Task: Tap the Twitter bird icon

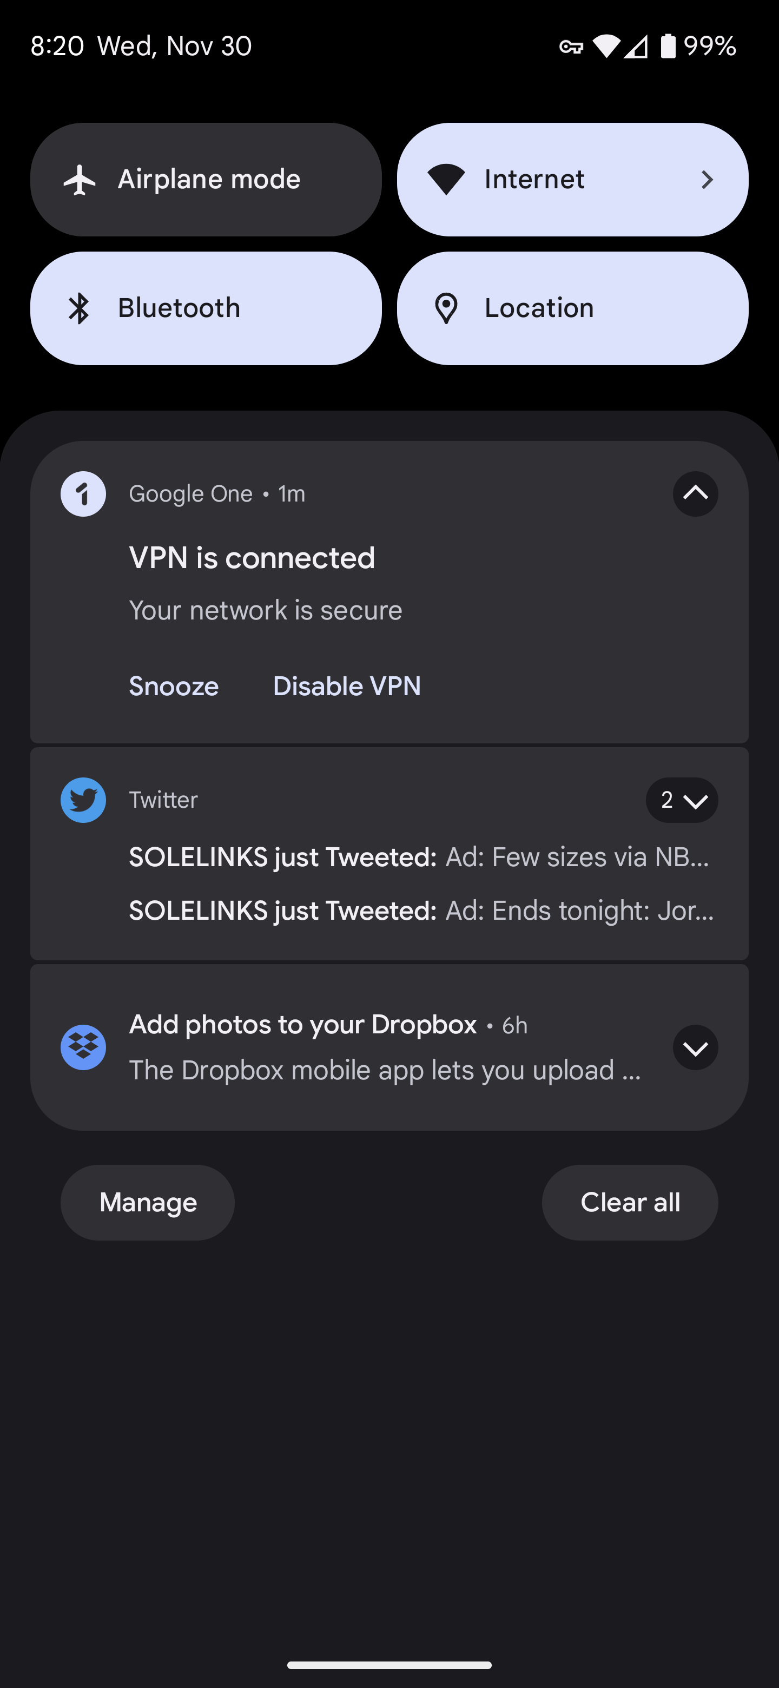Action: pyautogui.click(x=83, y=800)
